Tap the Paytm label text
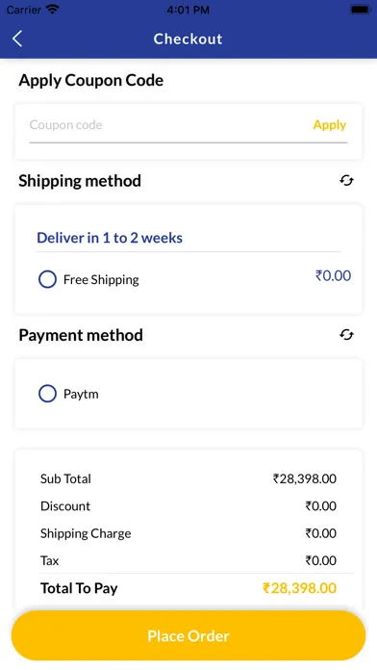The height and width of the screenshot is (670, 377). point(81,394)
